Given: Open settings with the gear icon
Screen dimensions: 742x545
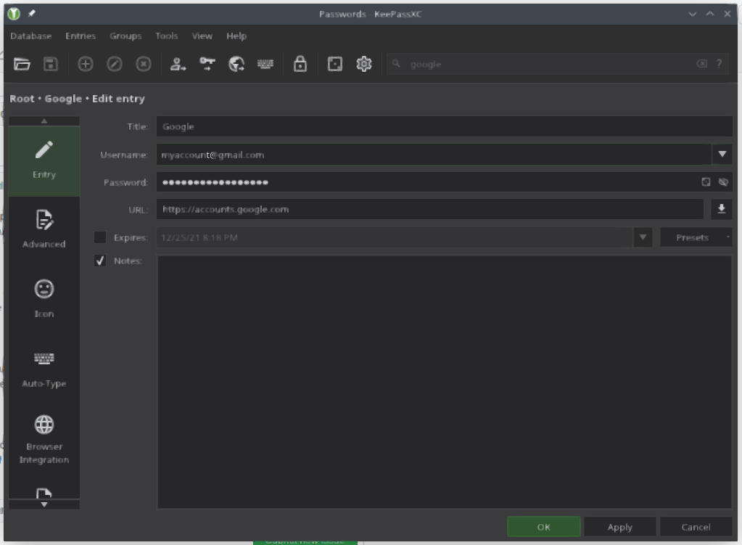Looking at the screenshot, I should point(364,64).
